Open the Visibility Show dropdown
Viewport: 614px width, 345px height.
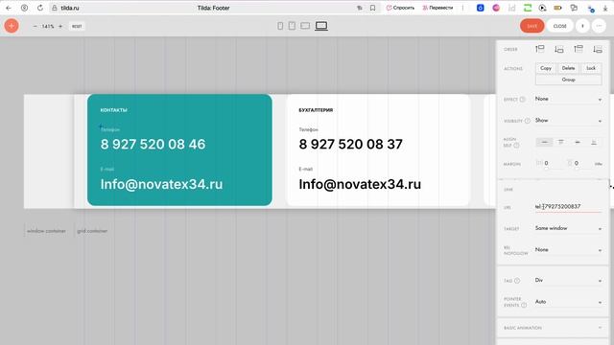(x=568, y=121)
